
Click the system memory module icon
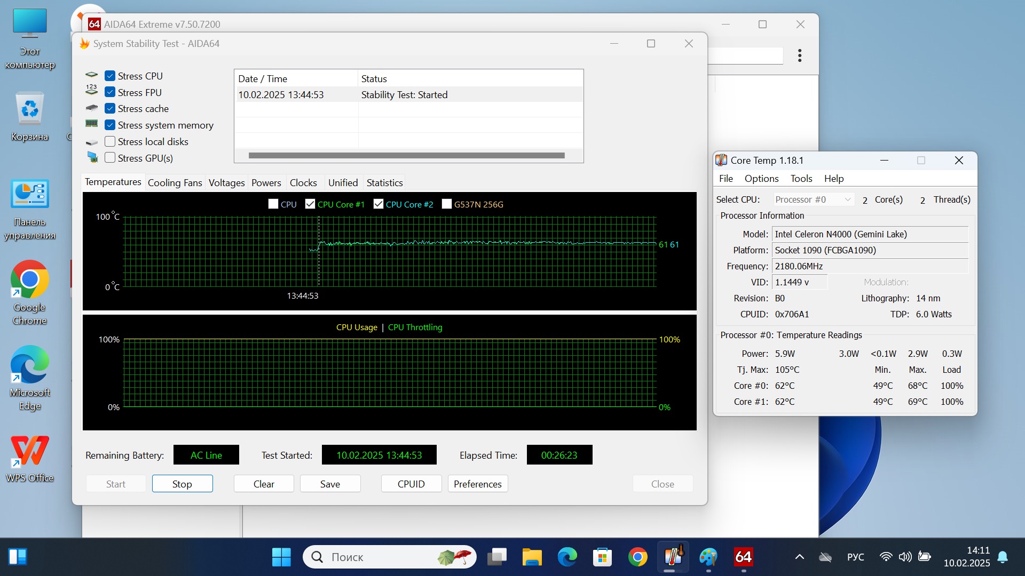[92, 124]
